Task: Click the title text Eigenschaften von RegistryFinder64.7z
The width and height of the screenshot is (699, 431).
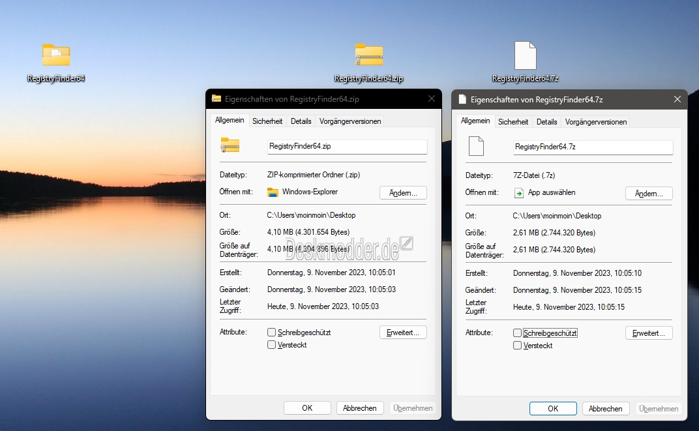Action: 537,100
